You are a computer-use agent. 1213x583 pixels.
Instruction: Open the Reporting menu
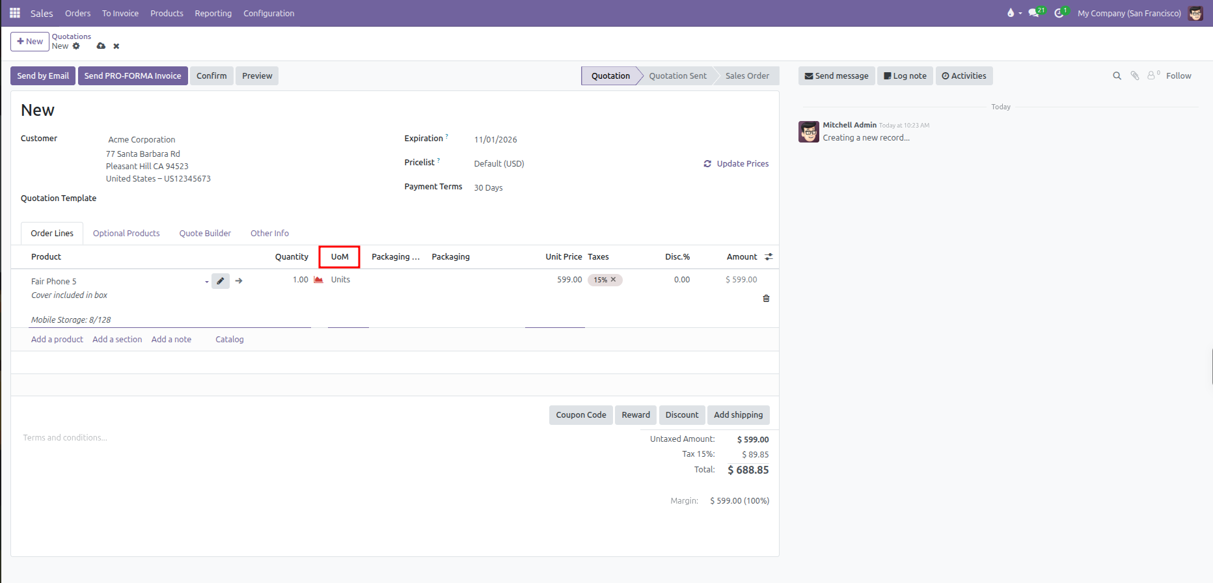pos(213,13)
